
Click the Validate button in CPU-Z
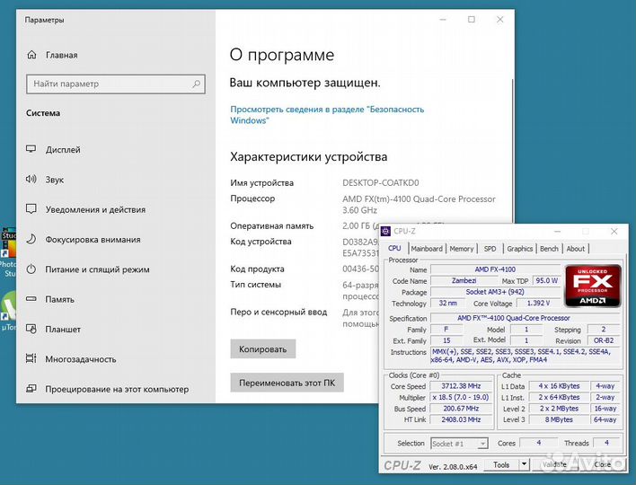(555, 464)
